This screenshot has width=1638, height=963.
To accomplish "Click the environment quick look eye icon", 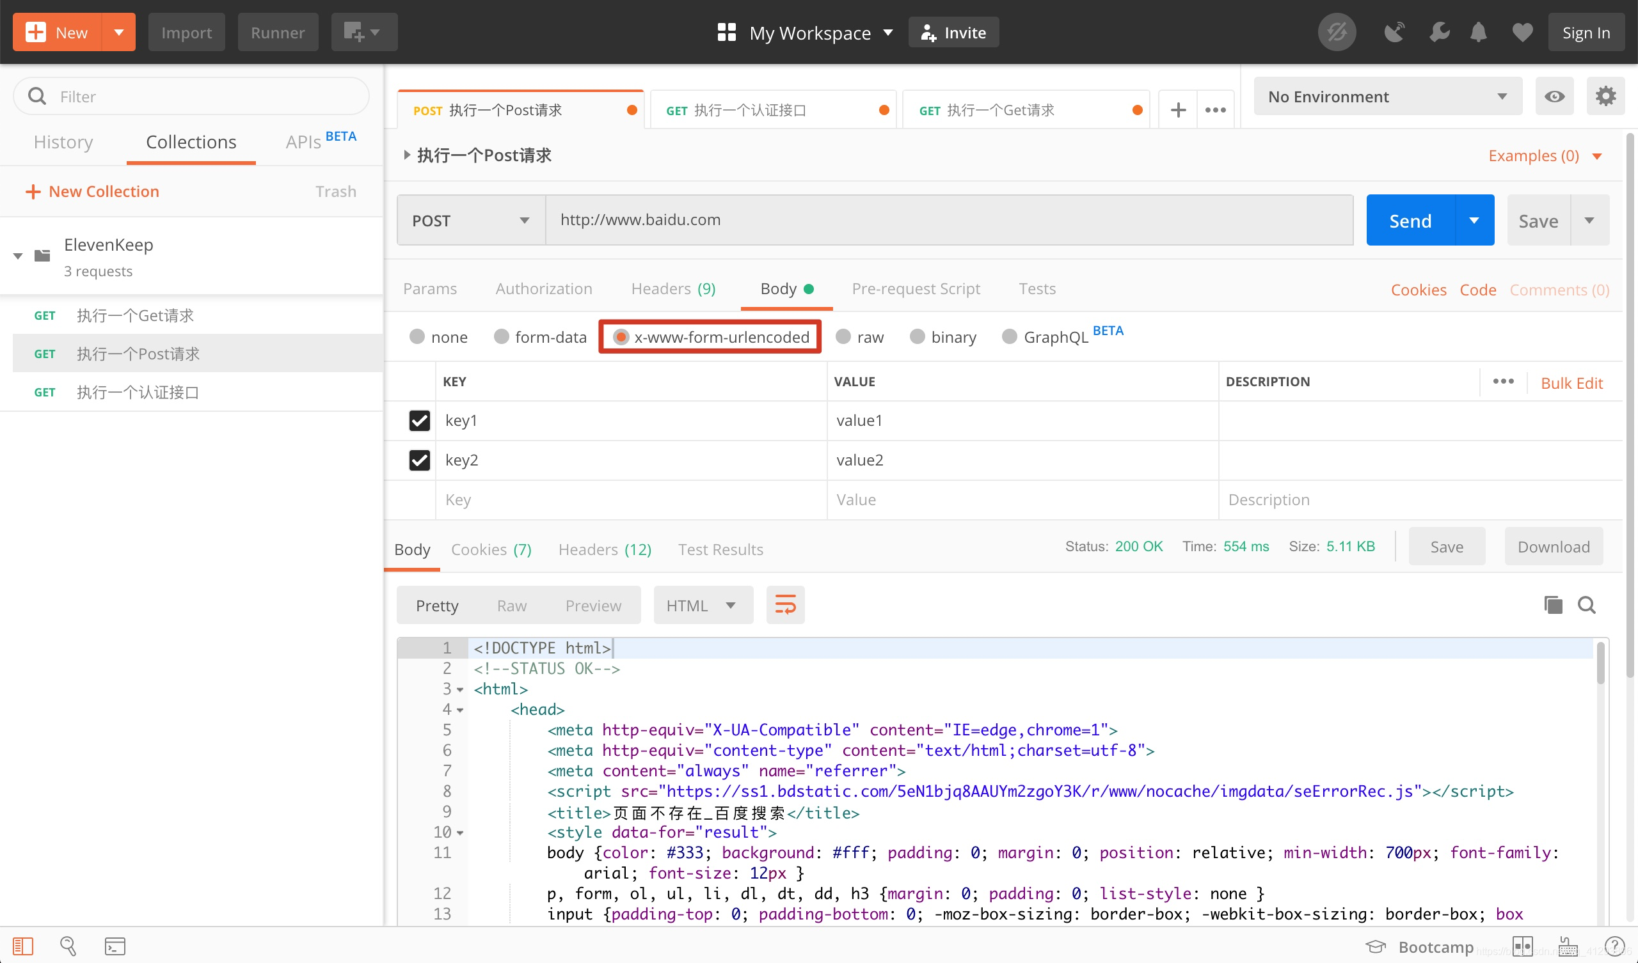I will (x=1554, y=96).
